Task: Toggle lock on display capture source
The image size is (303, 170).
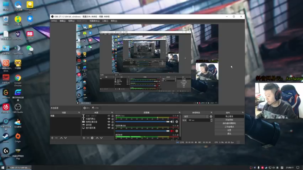Action: click(x=112, y=128)
